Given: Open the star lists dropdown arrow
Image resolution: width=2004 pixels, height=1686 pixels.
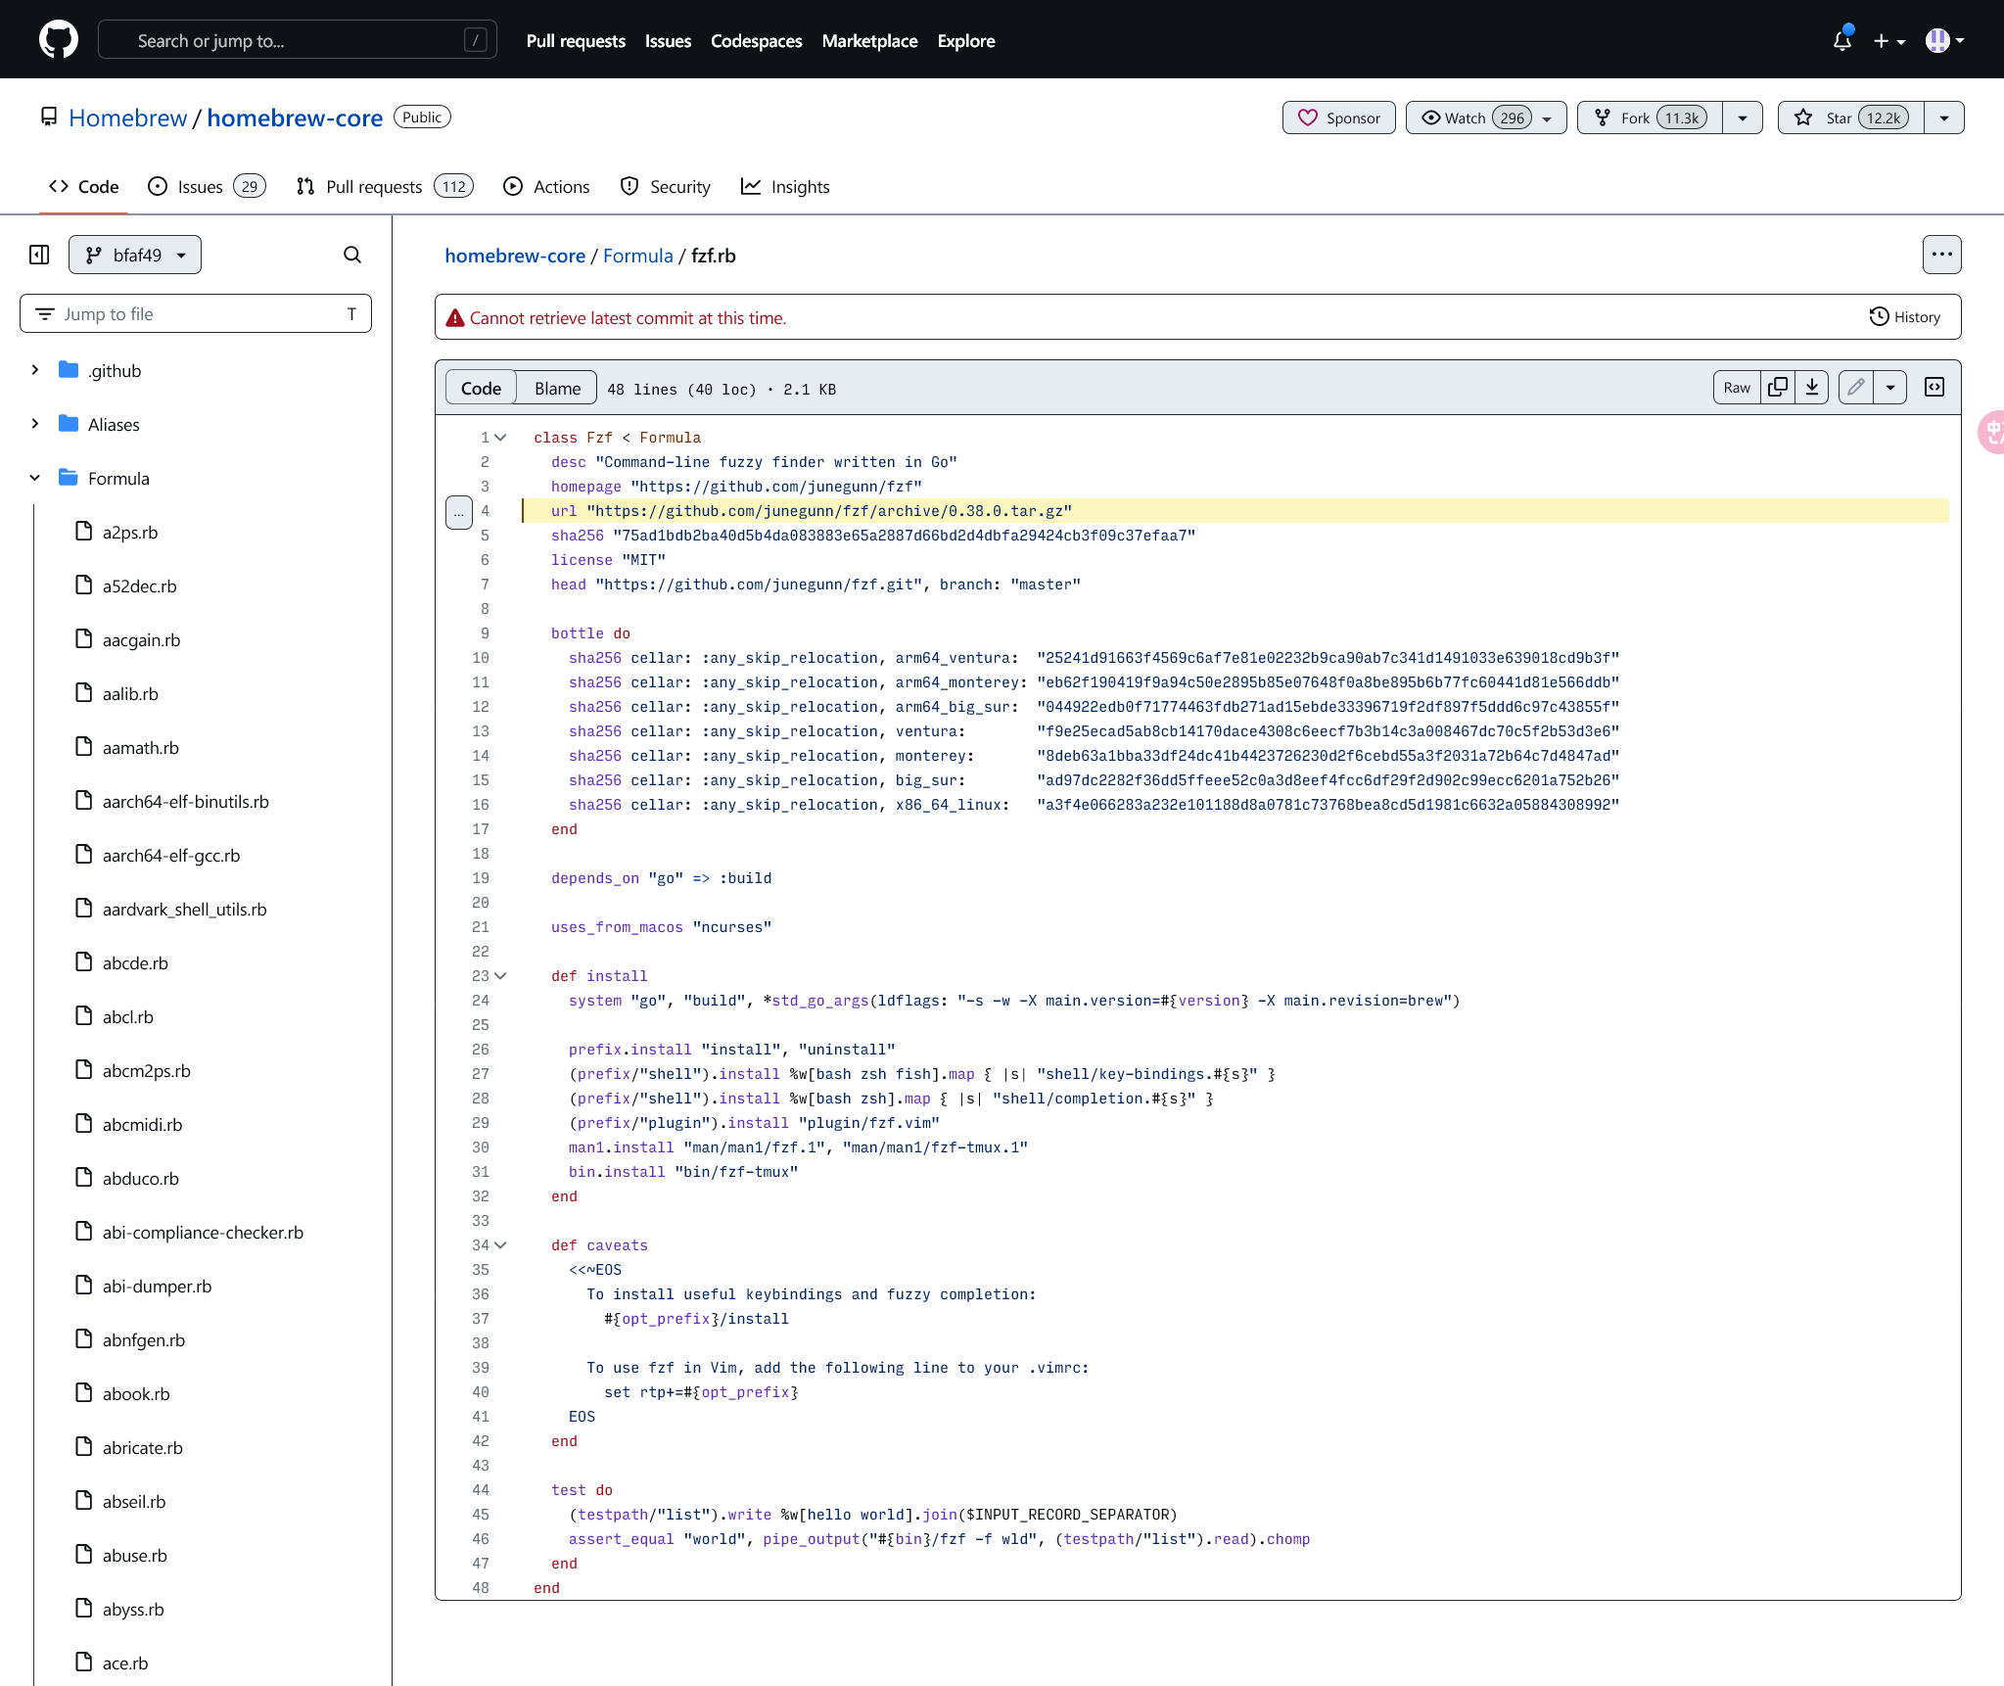Looking at the screenshot, I should (1944, 117).
